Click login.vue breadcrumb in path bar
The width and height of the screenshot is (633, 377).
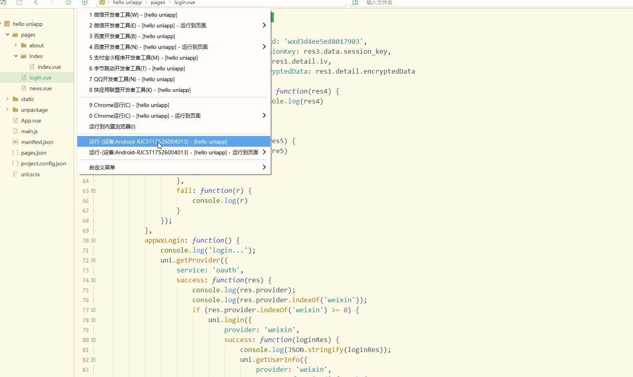[184, 2]
